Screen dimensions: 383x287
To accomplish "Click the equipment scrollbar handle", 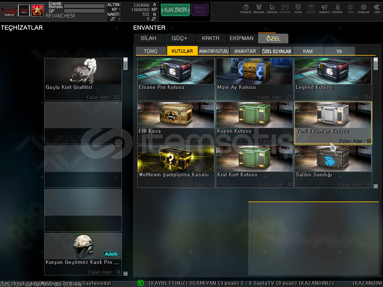I will (x=126, y=66).
